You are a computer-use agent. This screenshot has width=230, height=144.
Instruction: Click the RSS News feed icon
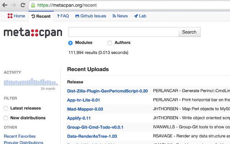(114, 16)
